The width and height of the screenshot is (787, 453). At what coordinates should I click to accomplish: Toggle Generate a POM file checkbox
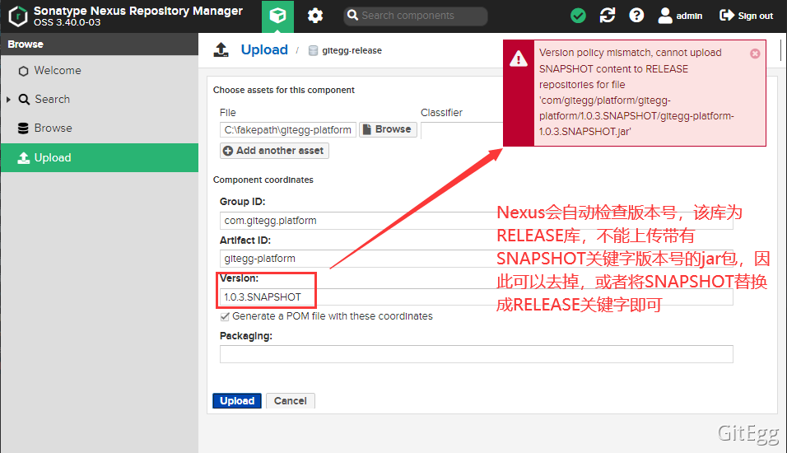coord(225,316)
